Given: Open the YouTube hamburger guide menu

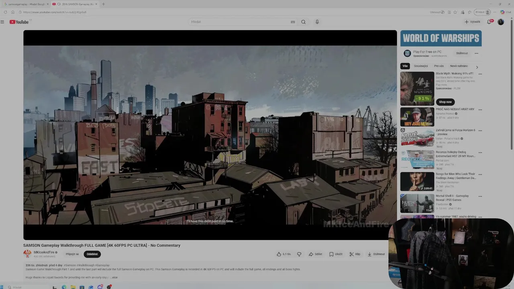Looking at the screenshot, I should tap(2, 22).
